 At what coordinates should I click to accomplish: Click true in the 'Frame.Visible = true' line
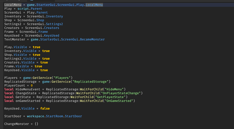(x=38, y=66)
